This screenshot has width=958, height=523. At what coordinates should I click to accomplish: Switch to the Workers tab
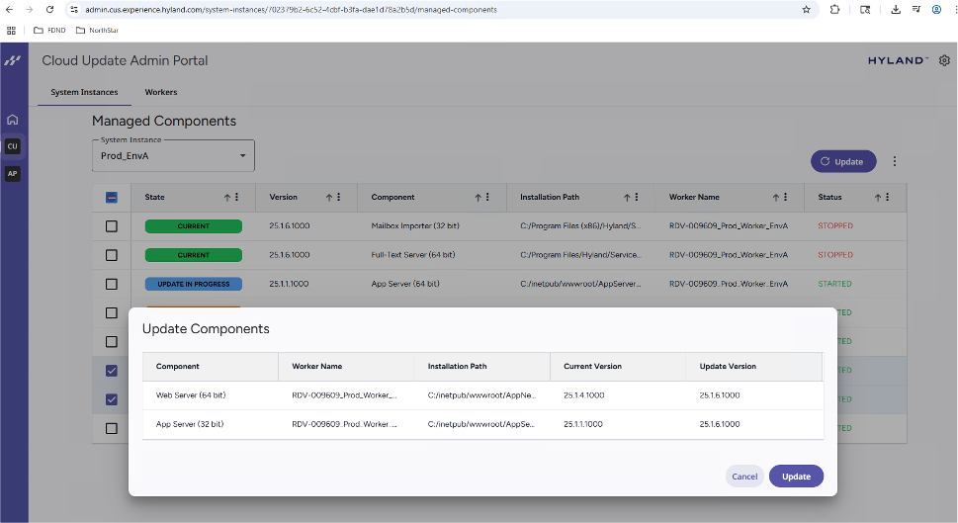(161, 92)
